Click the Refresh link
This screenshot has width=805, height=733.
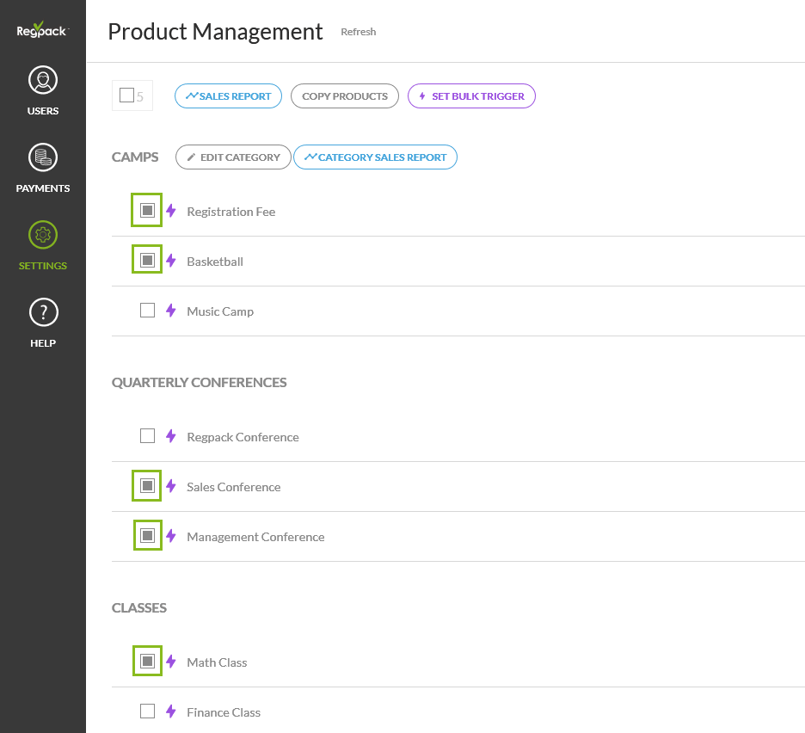pyautogui.click(x=358, y=32)
